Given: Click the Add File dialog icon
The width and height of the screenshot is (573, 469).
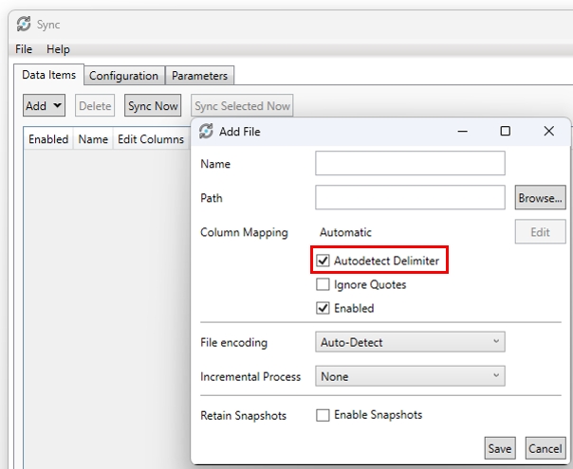Looking at the screenshot, I should click(x=206, y=132).
